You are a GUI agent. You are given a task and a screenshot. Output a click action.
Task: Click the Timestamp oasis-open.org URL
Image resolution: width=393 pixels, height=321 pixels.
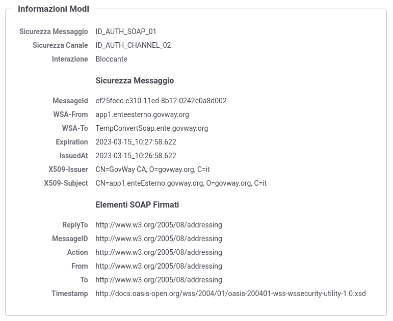[x=230, y=294]
